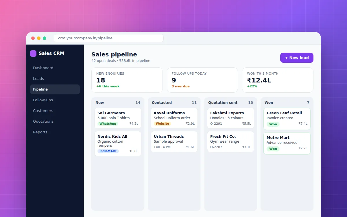This screenshot has height=217, width=347.
Task: Select the Pipeline sidebar item
Action: click(x=55, y=89)
